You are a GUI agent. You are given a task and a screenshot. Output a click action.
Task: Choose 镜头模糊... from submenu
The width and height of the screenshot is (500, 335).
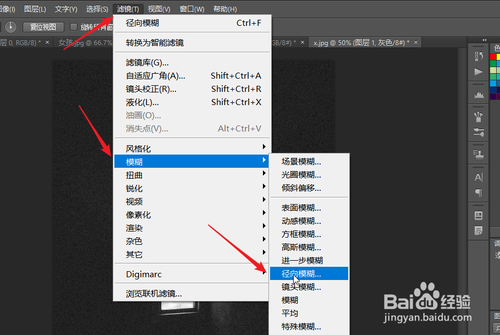[x=309, y=287]
